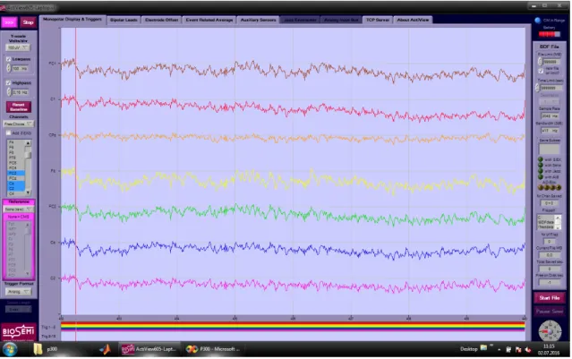Open the Y-scale Volts/div dropdown
The image size is (572, 359).
(18, 47)
